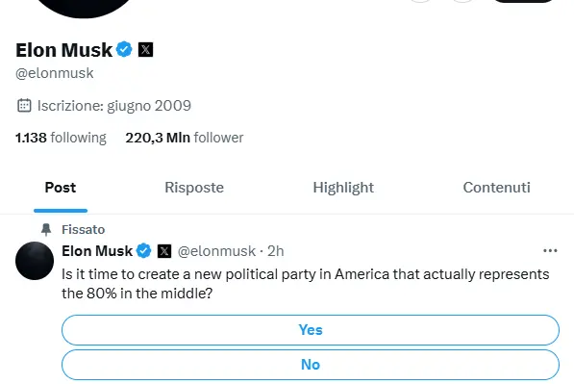Click the X affiliation badge in the pinned post
Screen dimensions: 574x384
point(164,251)
